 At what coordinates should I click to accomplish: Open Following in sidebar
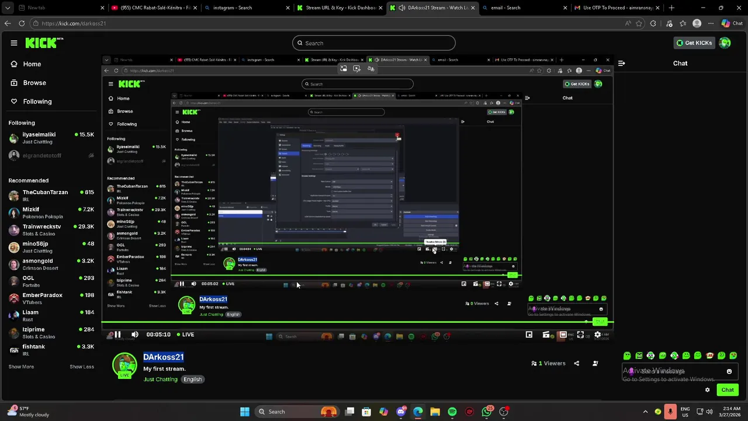click(32, 101)
